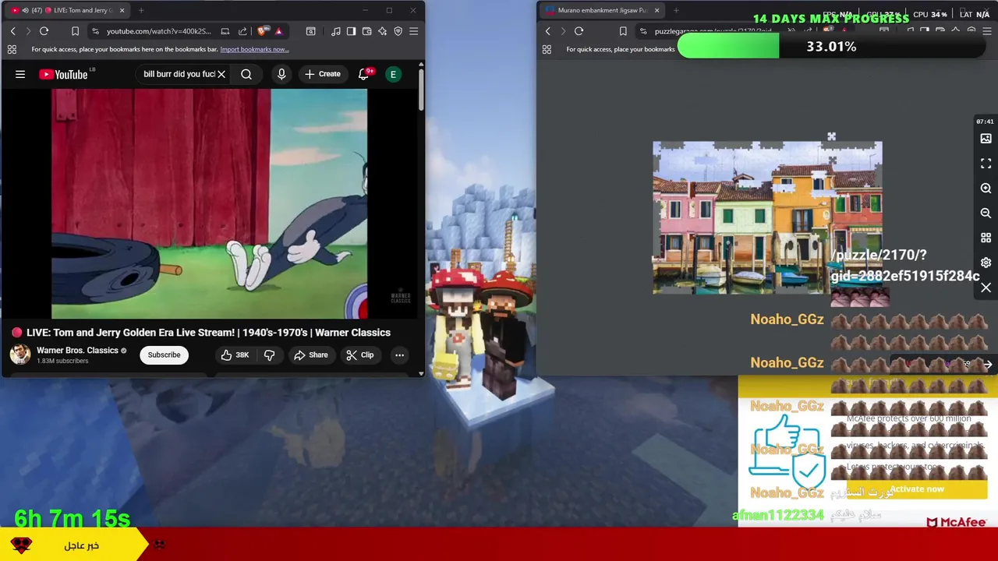Click the youtube.com address bar

158,31
